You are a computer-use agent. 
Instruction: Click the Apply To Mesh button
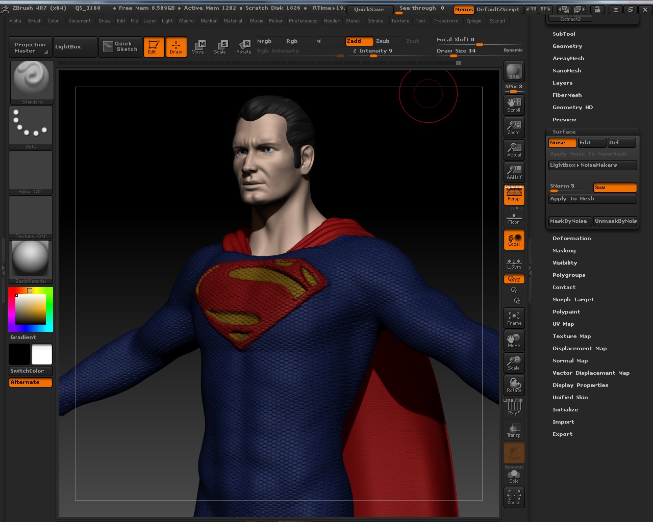[x=592, y=199]
